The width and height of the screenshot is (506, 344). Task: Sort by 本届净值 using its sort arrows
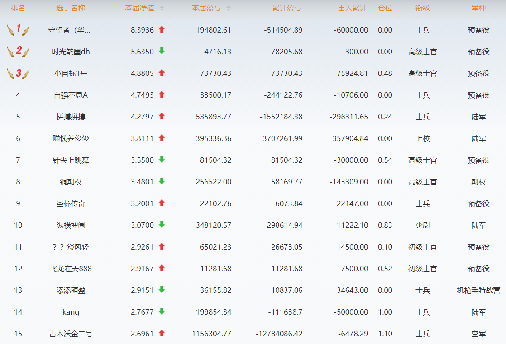[162, 9]
